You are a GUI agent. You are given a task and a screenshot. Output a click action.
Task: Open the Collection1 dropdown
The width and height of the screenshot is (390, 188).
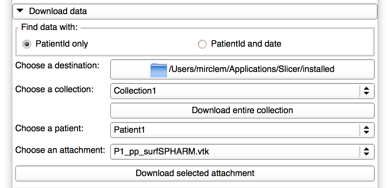pos(236,91)
